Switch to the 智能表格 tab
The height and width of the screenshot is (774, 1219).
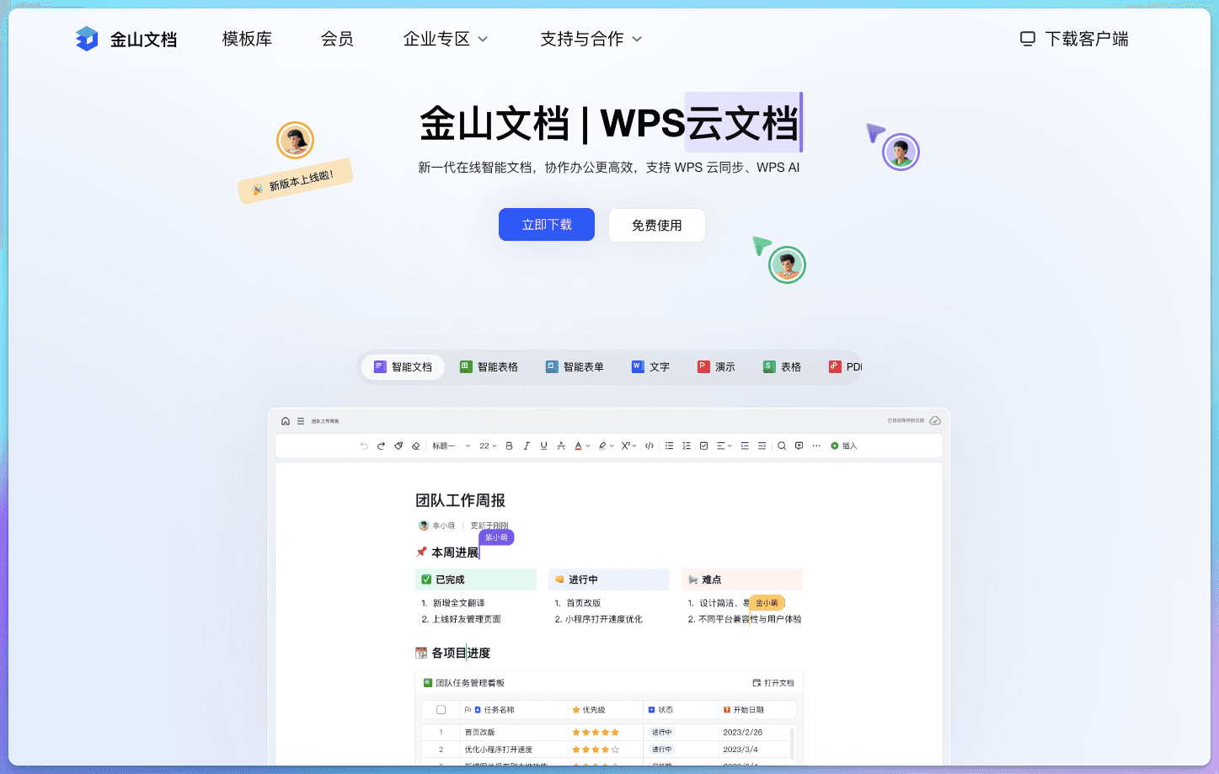(x=489, y=367)
